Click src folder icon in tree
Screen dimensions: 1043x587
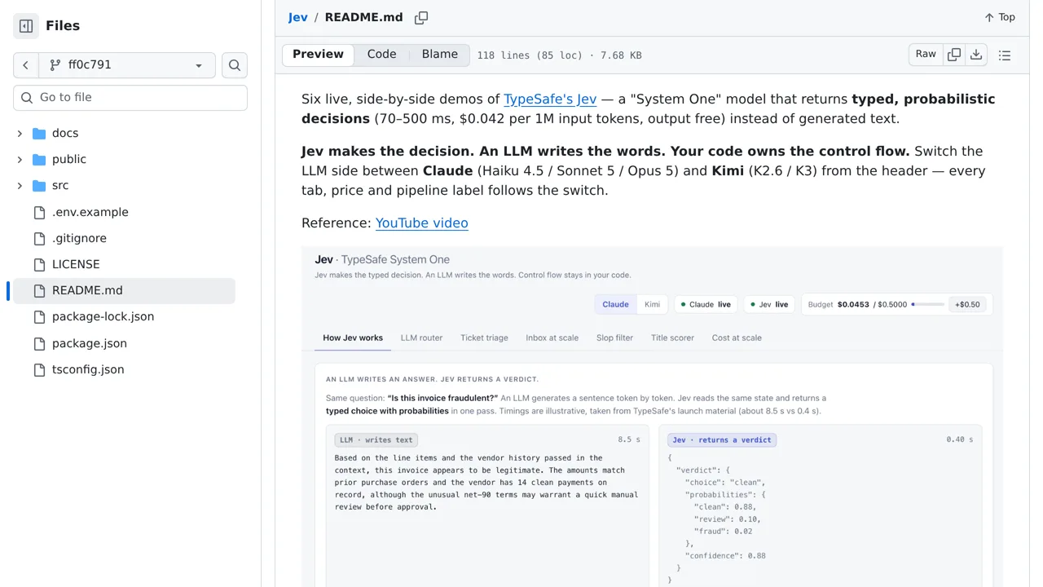point(39,185)
